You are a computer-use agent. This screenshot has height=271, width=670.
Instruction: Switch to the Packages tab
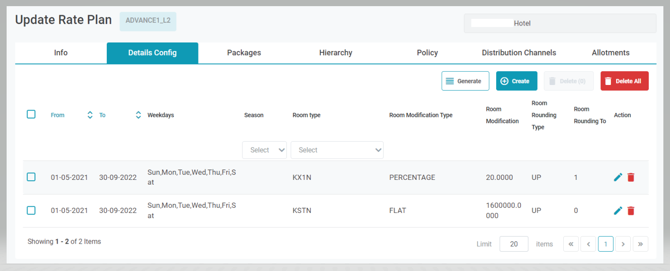(244, 53)
